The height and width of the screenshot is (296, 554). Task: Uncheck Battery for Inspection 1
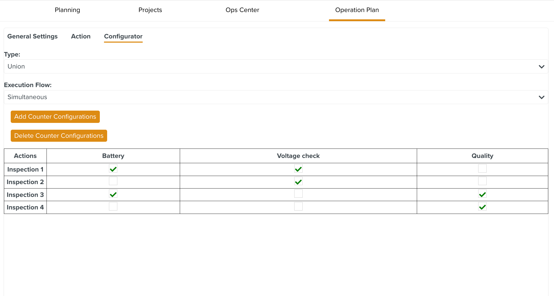click(x=113, y=169)
